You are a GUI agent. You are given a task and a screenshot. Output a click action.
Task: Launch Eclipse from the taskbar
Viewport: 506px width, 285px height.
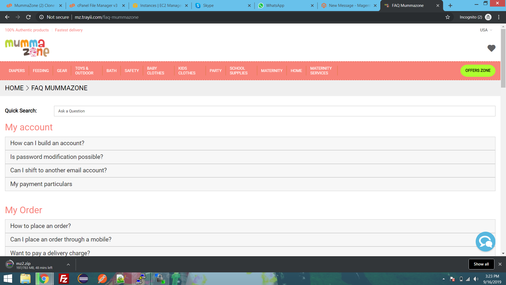point(83,279)
